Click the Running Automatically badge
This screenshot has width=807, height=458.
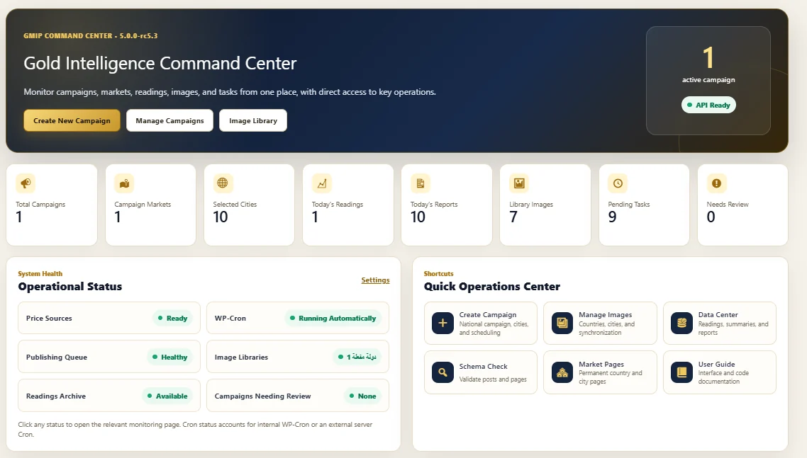tap(333, 318)
